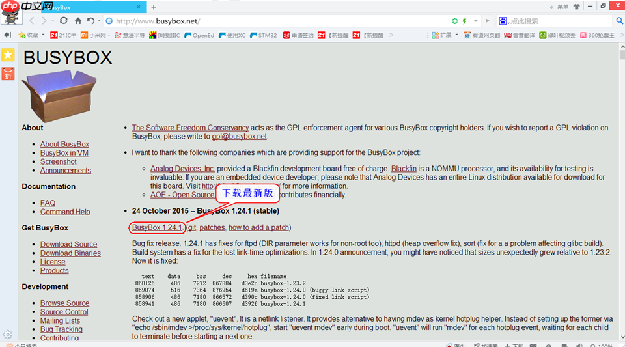Screen dimensions: 625x347
Task: Click the go arrow beside address bar
Action: coord(487,21)
